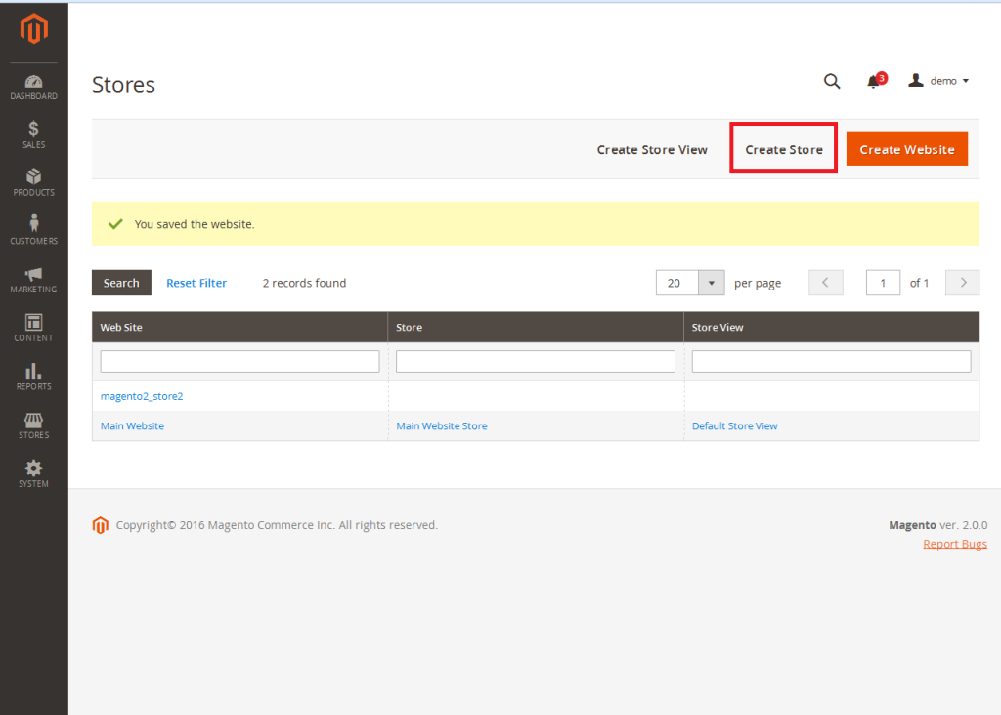Viewport: 1001px width, 715px height.
Task: Go to next page arrow
Action: tap(963, 283)
